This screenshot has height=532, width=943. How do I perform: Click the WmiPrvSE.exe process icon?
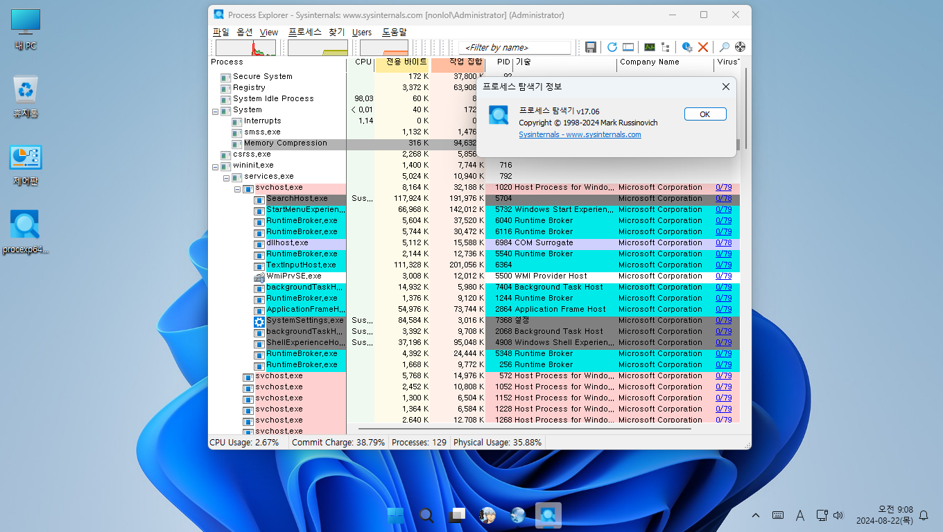point(259,276)
